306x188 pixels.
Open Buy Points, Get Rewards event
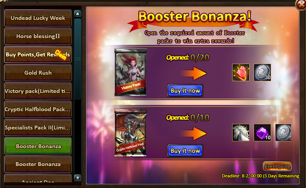pyautogui.click(x=38, y=54)
